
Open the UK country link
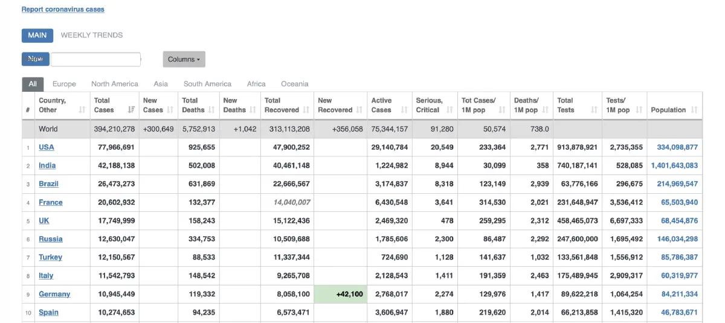[x=44, y=220]
